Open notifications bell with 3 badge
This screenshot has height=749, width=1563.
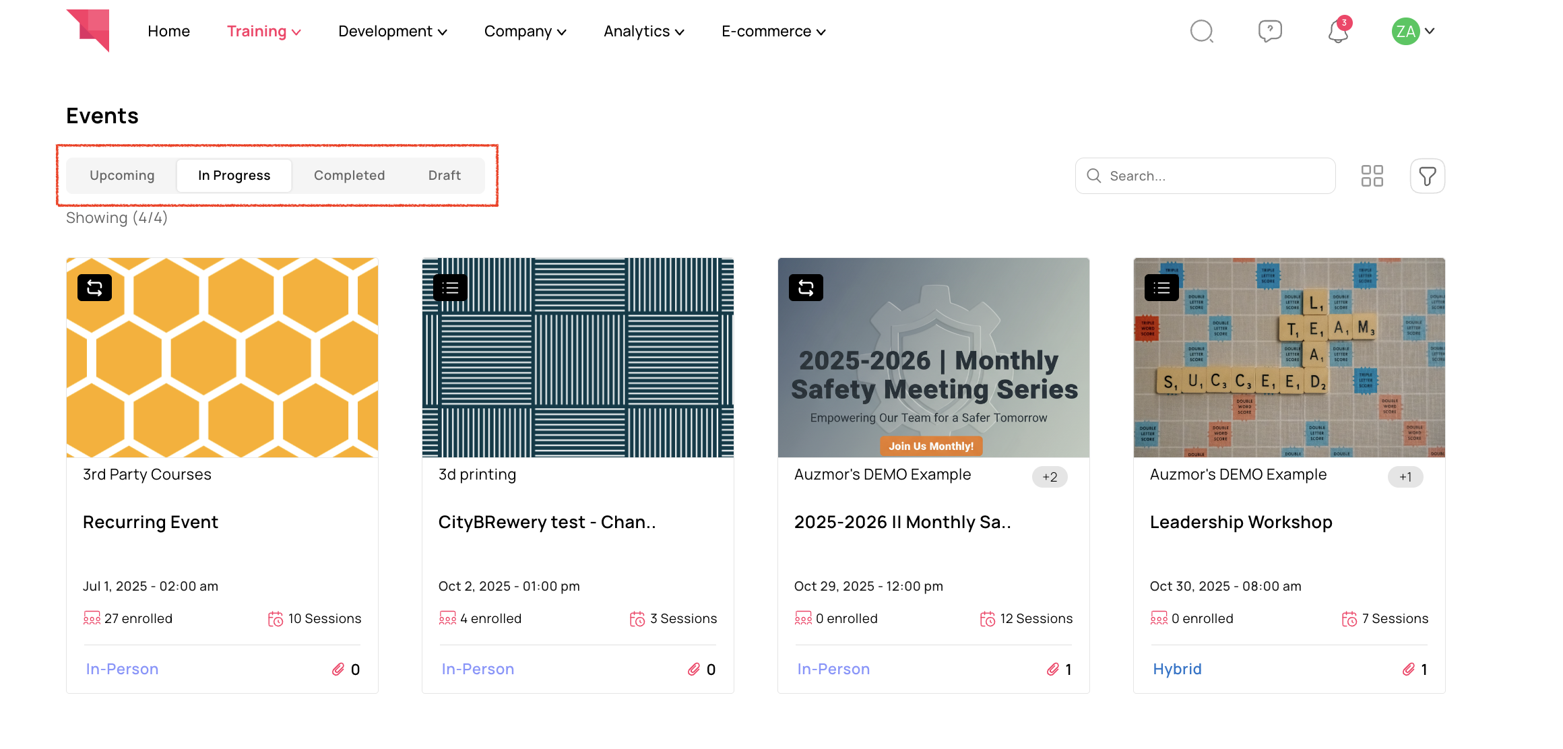tap(1338, 31)
